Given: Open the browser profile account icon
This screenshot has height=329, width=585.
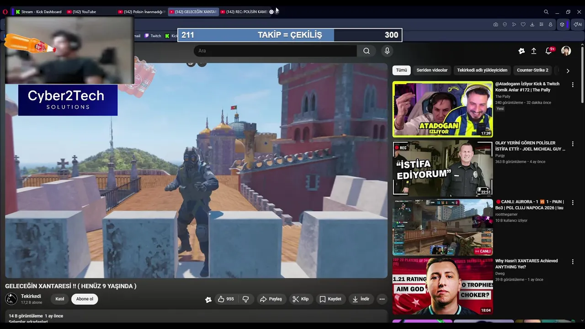Looking at the screenshot, I should (x=550, y=25).
